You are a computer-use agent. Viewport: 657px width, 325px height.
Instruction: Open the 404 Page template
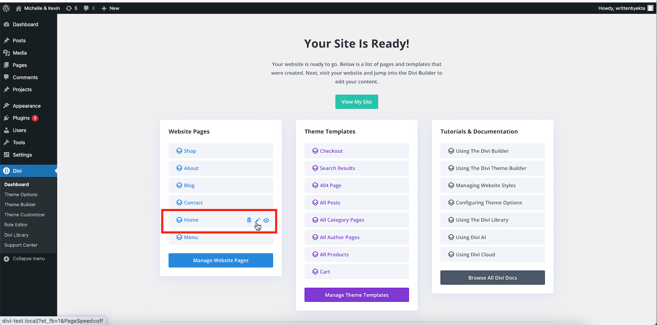pyautogui.click(x=357, y=185)
